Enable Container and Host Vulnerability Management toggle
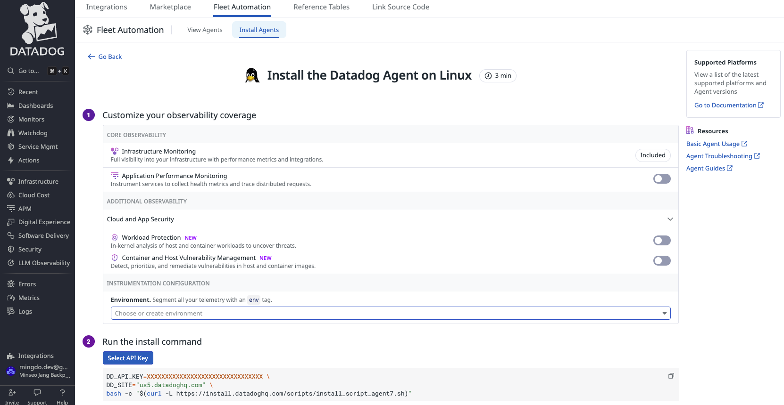This screenshot has width=784, height=405. tap(662, 260)
